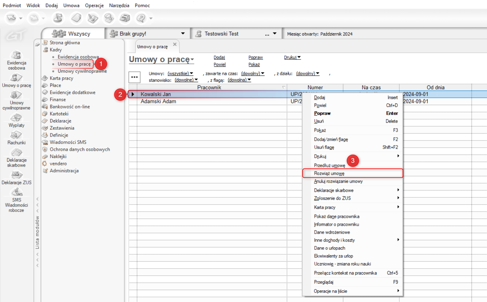Open z flagą (dowolna) filter dropdown
The image size is (487, 302).
[239, 80]
